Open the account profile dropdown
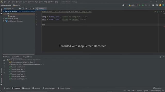Screen dimensions: 165x92 pos(124,5)
